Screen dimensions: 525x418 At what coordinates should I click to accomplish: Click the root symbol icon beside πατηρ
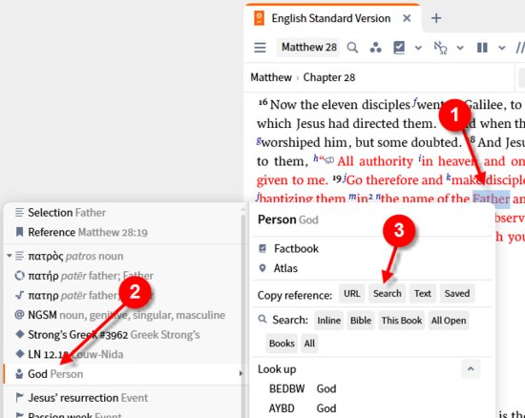coord(20,295)
